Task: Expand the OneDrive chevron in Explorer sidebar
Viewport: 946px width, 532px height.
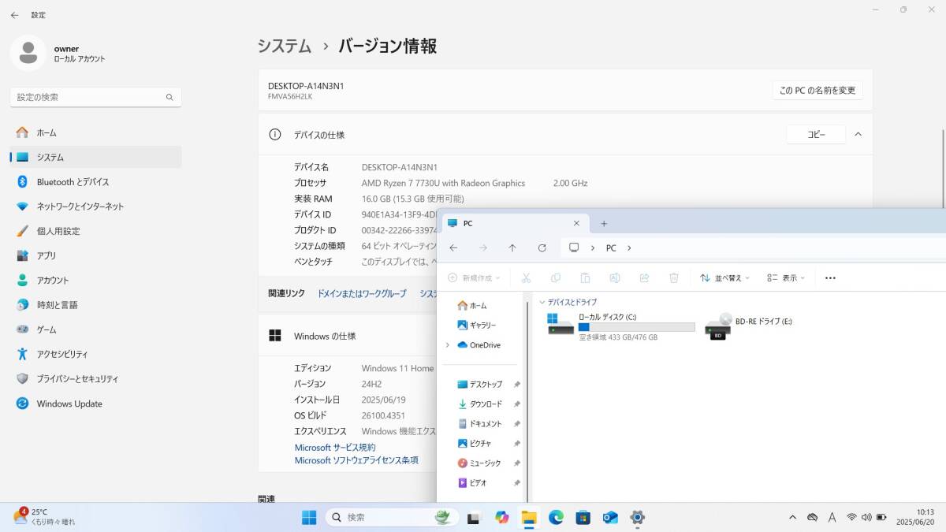Action: pyautogui.click(x=448, y=344)
